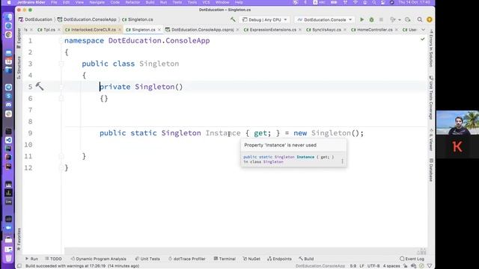Open the Terminal tool window
Image resolution: width=479 pixels, height=269 pixels.
pyautogui.click(x=225, y=259)
